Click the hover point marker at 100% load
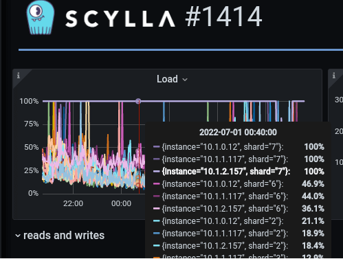The image size is (343, 259). tap(138, 101)
